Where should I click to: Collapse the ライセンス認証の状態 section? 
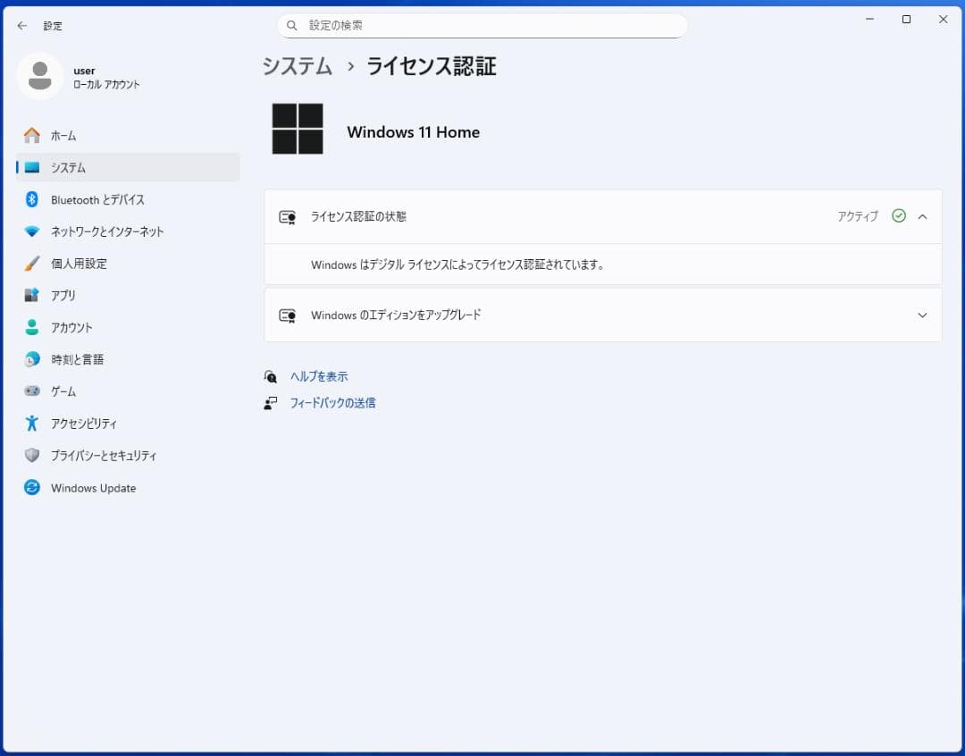(x=923, y=216)
